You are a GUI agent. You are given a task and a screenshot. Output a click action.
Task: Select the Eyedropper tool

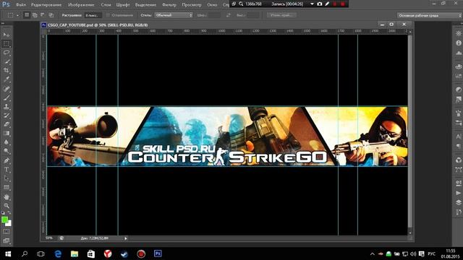pyautogui.click(x=7, y=79)
